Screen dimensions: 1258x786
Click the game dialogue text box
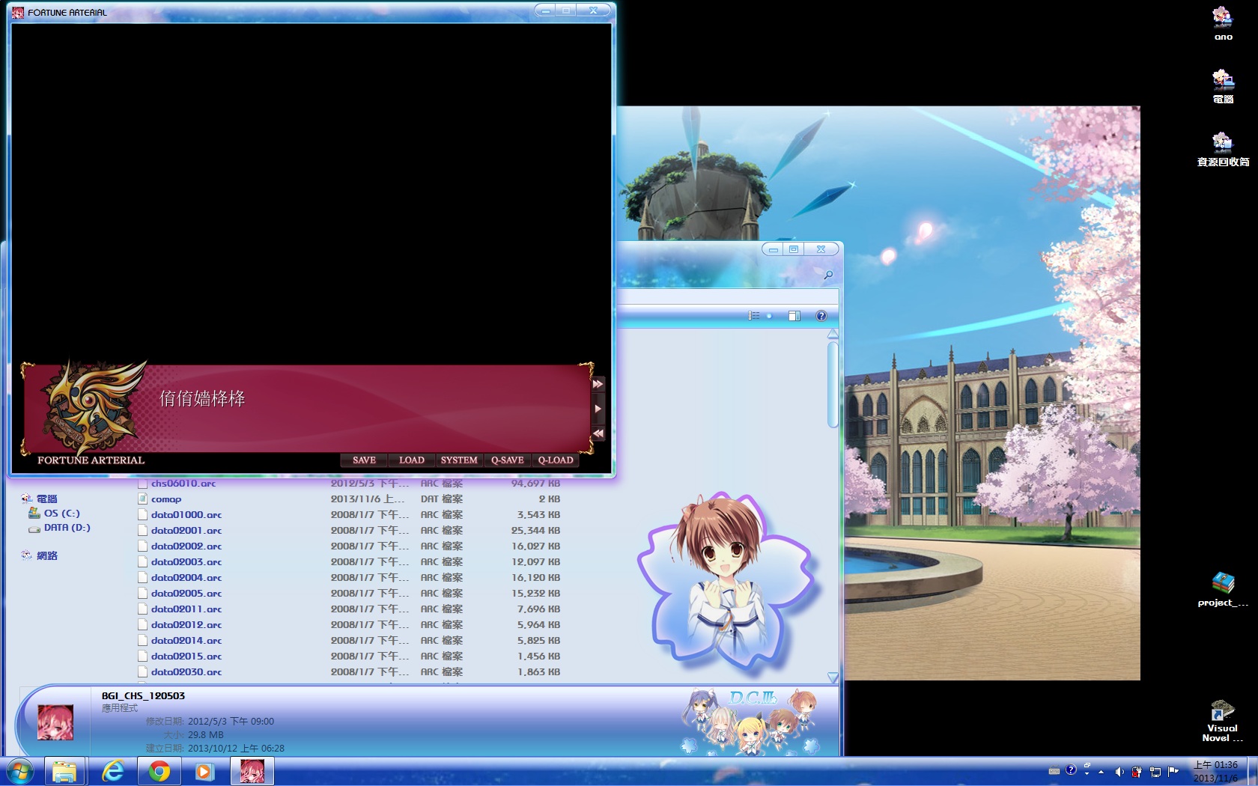click(307, 409)
